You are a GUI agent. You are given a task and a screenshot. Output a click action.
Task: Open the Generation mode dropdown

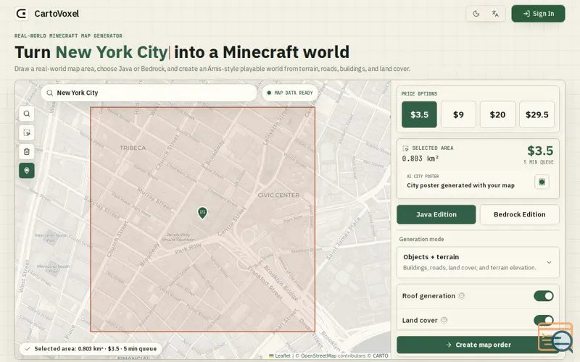478,262
